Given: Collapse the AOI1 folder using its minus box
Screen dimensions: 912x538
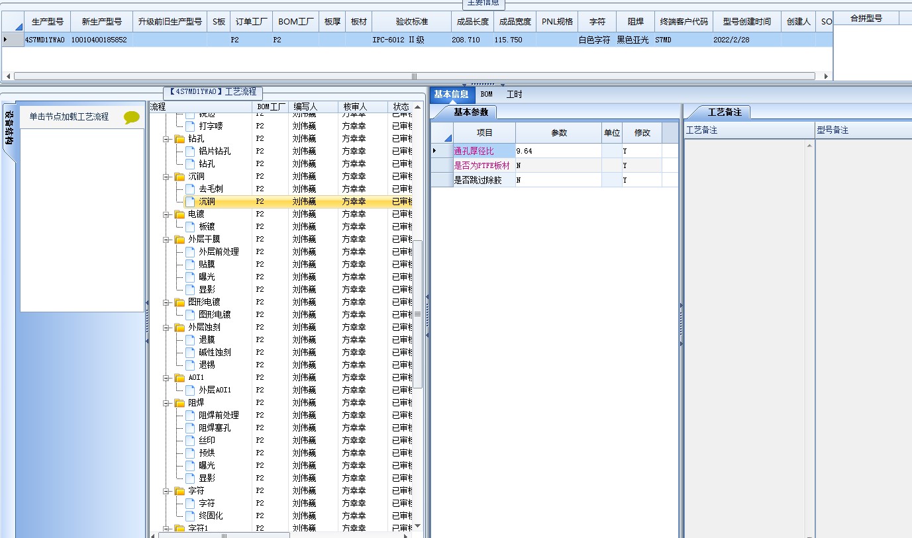Looking at the screenshot, I should click(166, 379).
